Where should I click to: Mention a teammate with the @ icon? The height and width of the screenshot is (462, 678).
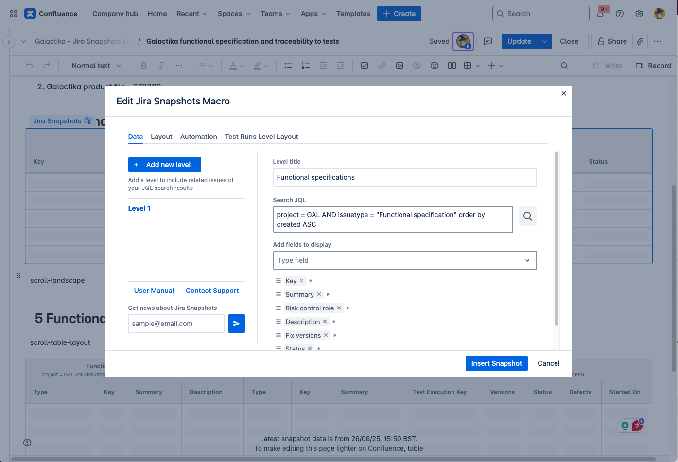click(x=417, y=65)
